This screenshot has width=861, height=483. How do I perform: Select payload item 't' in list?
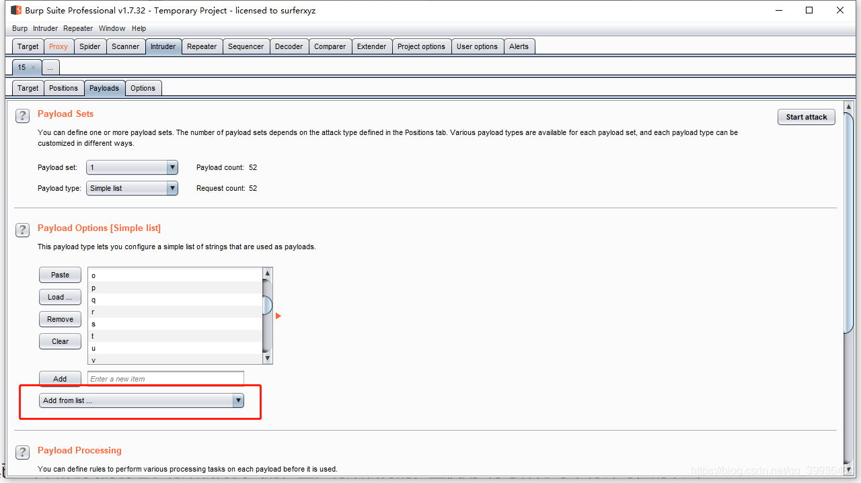(x=175, y=336)
